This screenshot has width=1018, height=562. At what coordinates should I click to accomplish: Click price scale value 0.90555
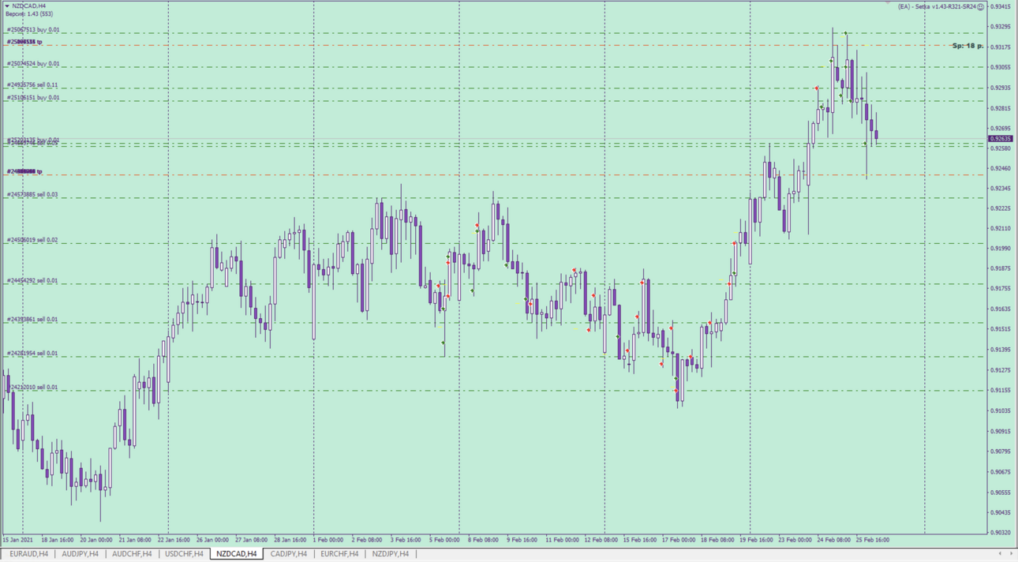[1001, 492]
